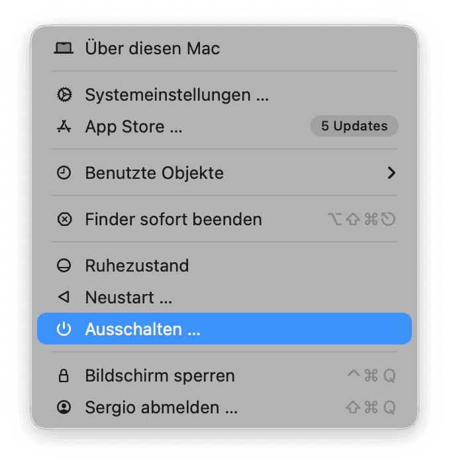Click the App Store icon

coord(64,127)
